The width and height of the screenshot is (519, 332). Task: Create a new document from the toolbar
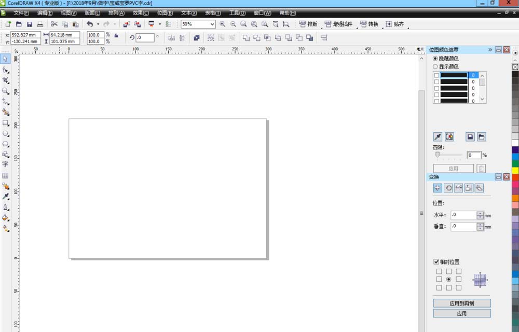tap(8, 24)
